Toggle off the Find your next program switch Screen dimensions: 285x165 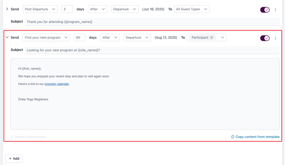tap(265, 38)
